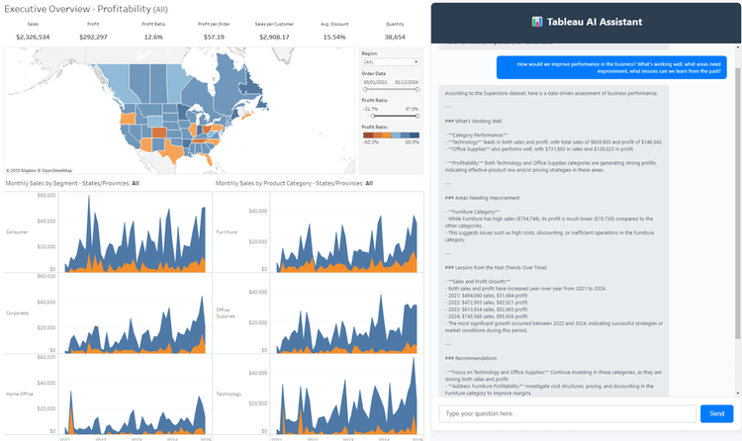
Task: Click the dark blue Profit Ratio legend swatch
Action: coord(415,134)
